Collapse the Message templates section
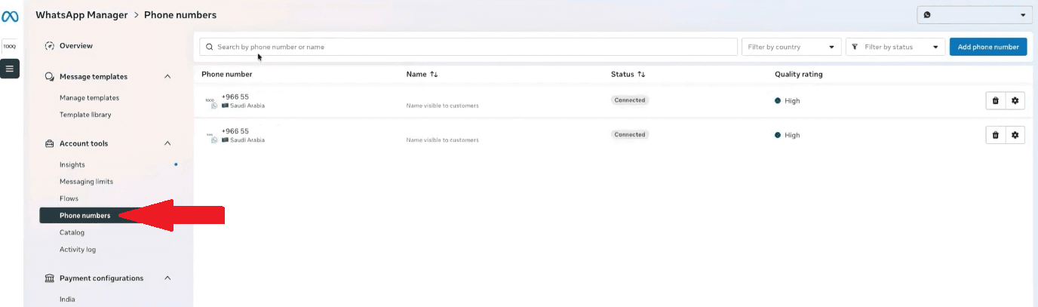 167,77
